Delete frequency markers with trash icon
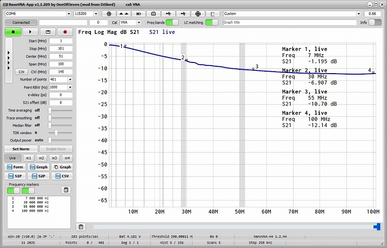The width and height of the screenshot is (387, 248). coord(66,190)
